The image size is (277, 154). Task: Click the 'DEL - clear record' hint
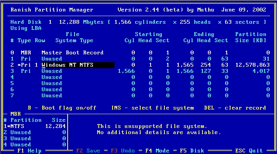tap(235, 108)
